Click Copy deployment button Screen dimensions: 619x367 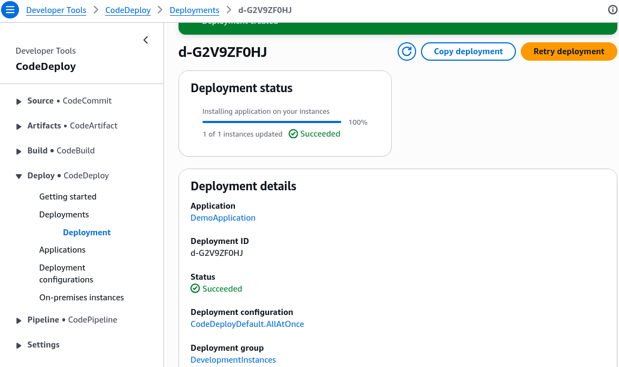coord(468,51)
